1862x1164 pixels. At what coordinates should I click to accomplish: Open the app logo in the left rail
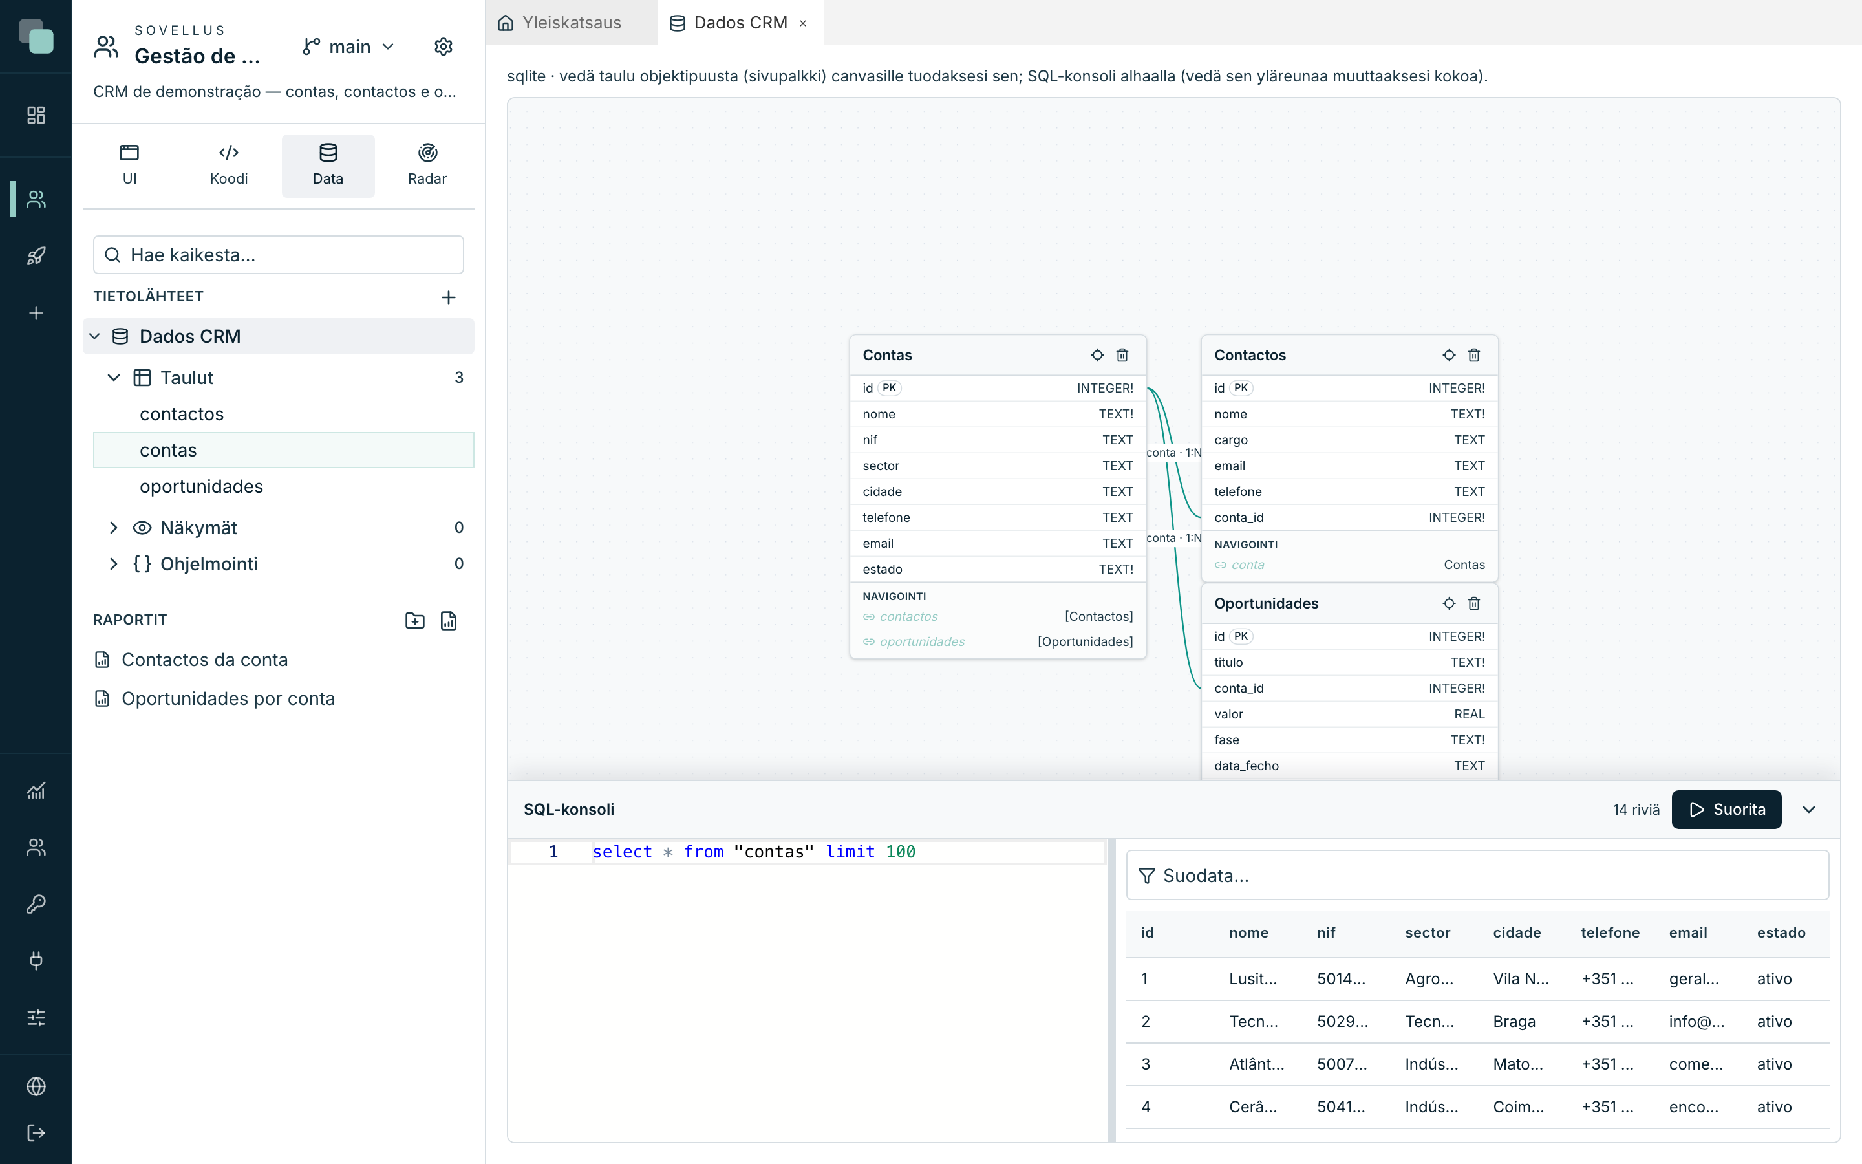click(x=36, y=36)
